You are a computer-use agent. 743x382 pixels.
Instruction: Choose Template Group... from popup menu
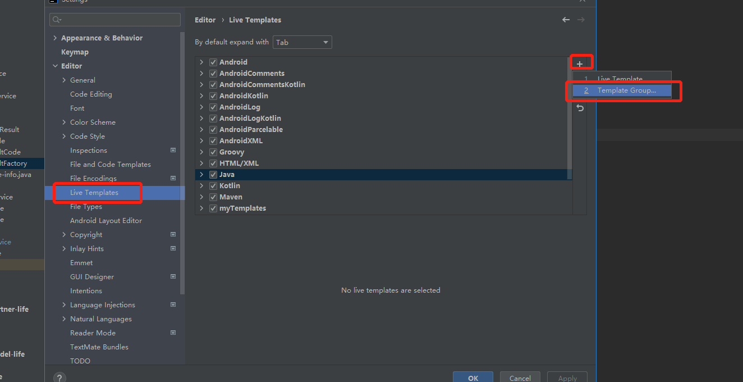pos(622,90)
